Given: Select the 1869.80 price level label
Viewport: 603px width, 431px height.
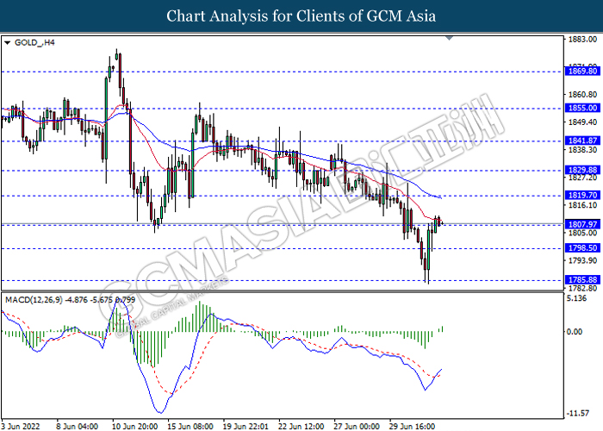Looking at the screenshot, I should coord(582,71).
